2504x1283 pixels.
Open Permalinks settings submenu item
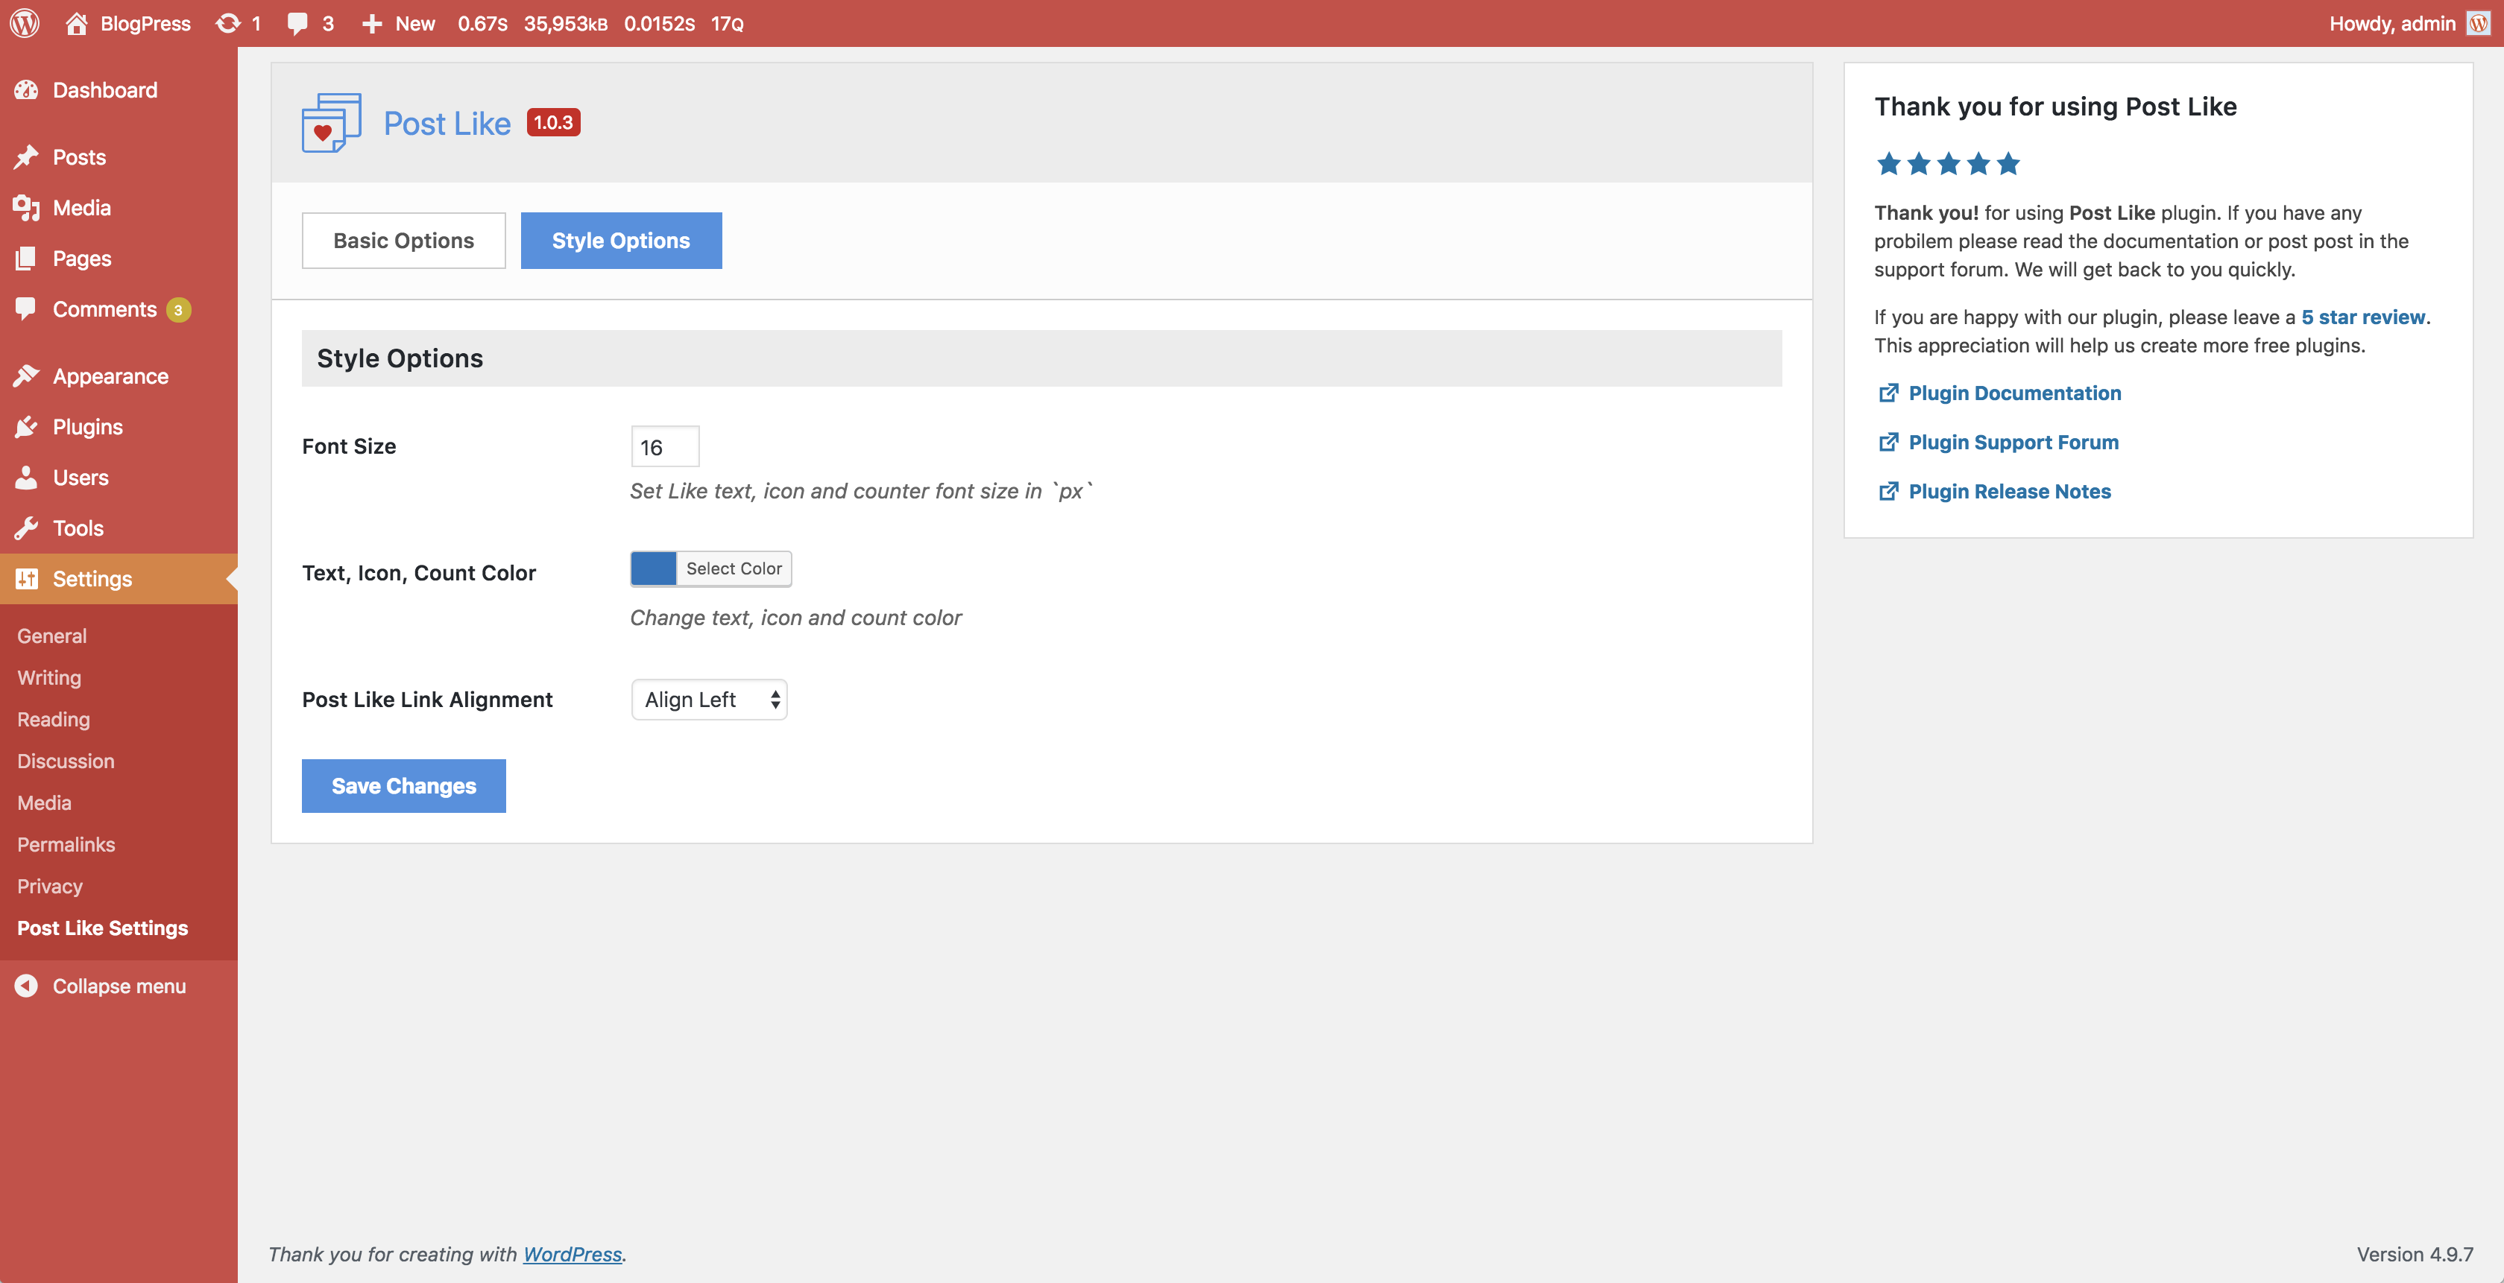tap(66, 845)
